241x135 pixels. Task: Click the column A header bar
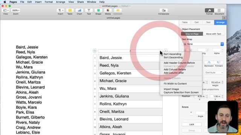pyautogui.click(x=130, y=51)
